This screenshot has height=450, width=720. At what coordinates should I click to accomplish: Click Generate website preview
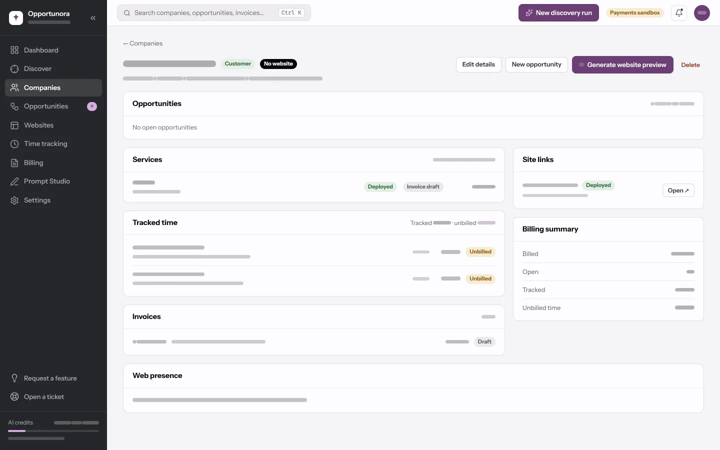pos(622,64)
